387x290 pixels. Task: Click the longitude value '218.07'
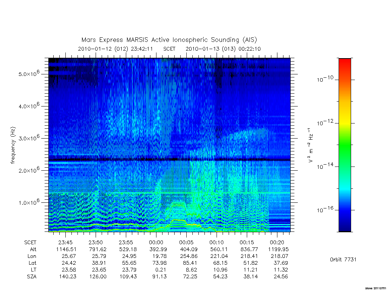[x=279, y=256]
